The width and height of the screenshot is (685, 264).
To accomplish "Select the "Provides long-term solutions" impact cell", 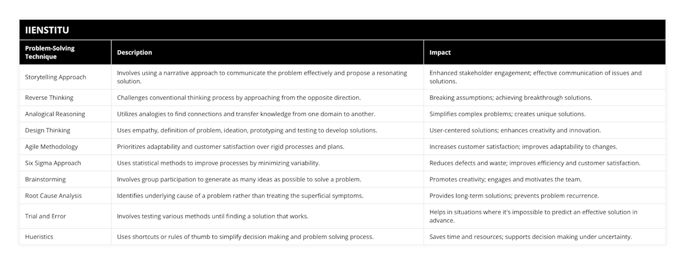I will pyautogui.click(x=514, y=196).
